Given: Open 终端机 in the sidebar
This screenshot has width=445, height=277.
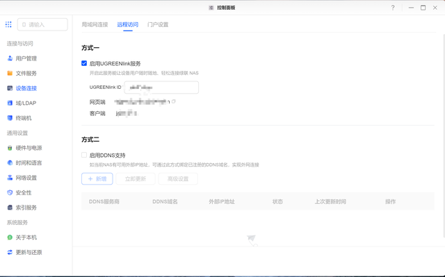Looking at the screenshot, I should pyautogui.click(x=24, y=118).
